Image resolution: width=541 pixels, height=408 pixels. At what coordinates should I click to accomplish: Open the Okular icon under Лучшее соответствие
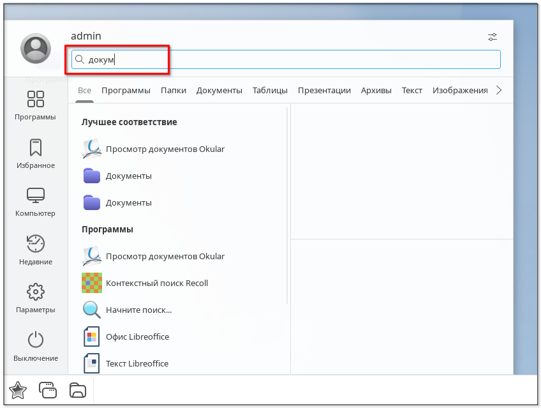click(92, 149)
